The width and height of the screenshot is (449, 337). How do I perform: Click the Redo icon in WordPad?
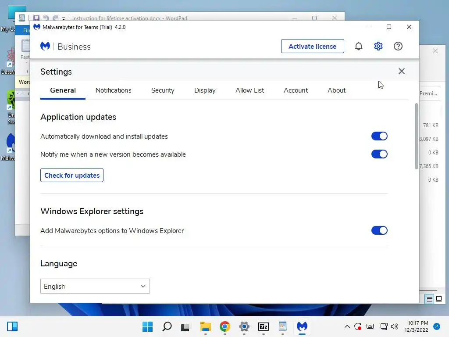56,18
